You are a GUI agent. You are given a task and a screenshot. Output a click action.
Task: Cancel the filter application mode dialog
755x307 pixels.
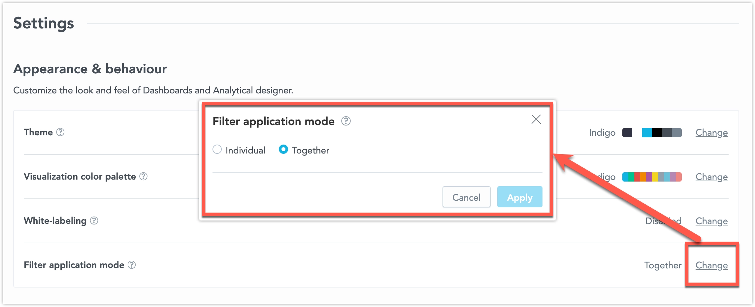click(466, 197)
